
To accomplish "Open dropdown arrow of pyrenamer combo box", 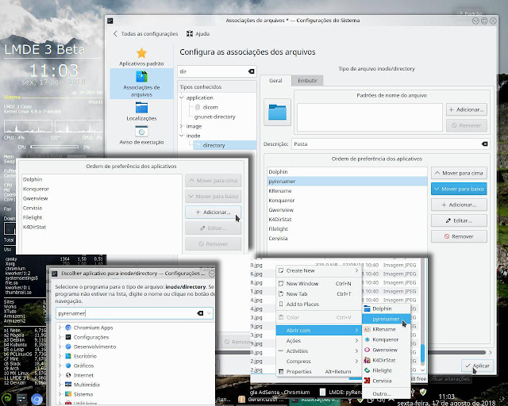I will point(210,313).
